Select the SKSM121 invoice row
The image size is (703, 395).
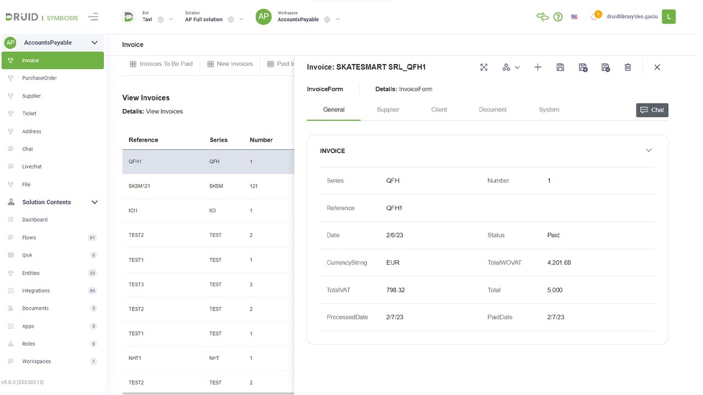coord(139,186)
